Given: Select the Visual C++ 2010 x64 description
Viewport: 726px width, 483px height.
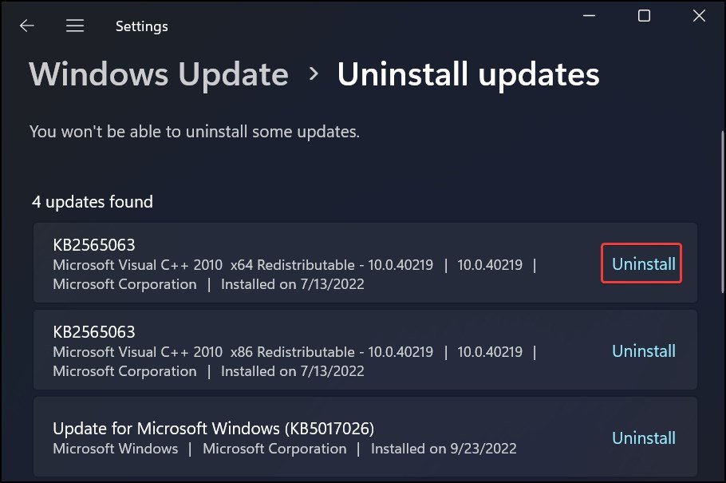Looking at the screenshot, I should (x=243, y=264).
